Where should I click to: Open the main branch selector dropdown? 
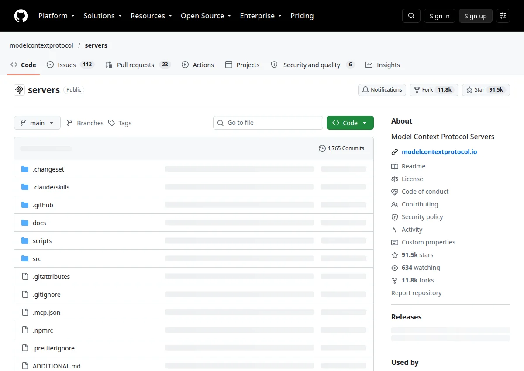tap(37, 123)
